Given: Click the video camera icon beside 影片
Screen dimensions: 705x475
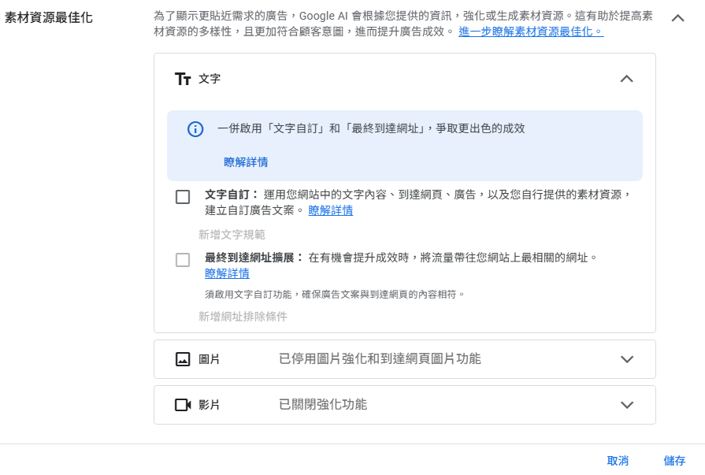Looking at the screenshot, I should (183, 405).
